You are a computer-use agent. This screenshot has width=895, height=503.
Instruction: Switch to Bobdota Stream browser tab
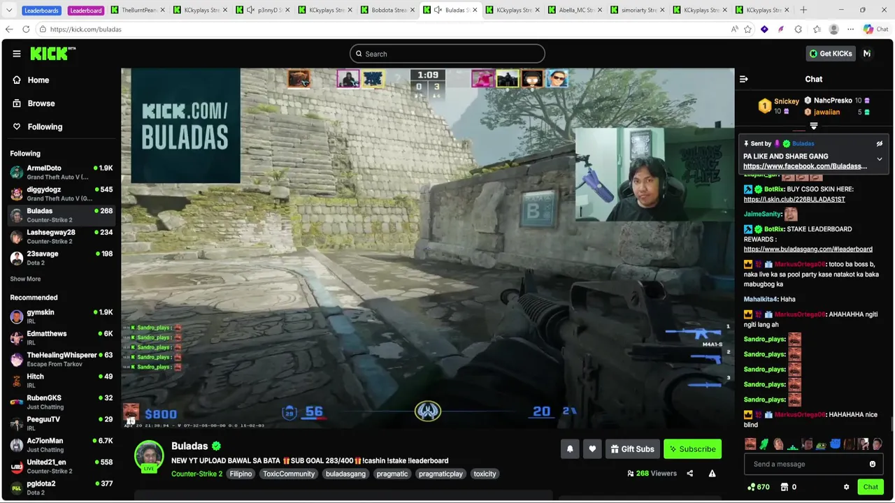[x=388, y=10]
